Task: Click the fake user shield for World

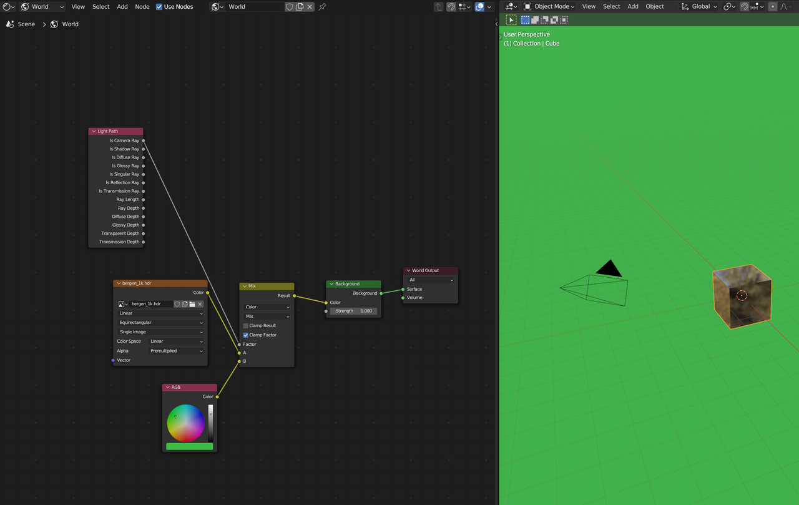Action: (289, 7)
